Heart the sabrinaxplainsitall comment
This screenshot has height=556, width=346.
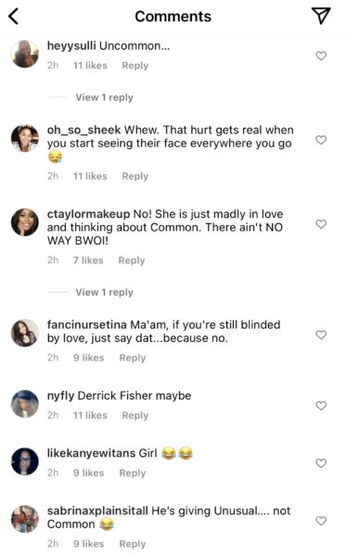321,521
